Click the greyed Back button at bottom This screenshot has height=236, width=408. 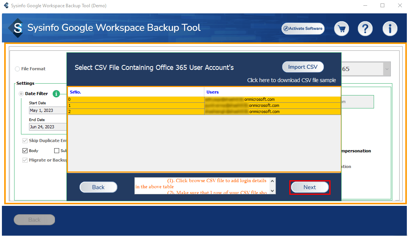tap(34, 220)
